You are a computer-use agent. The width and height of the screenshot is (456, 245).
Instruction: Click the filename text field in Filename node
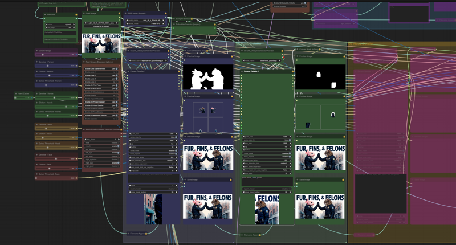pyautogui.click(x=60, y=33)
